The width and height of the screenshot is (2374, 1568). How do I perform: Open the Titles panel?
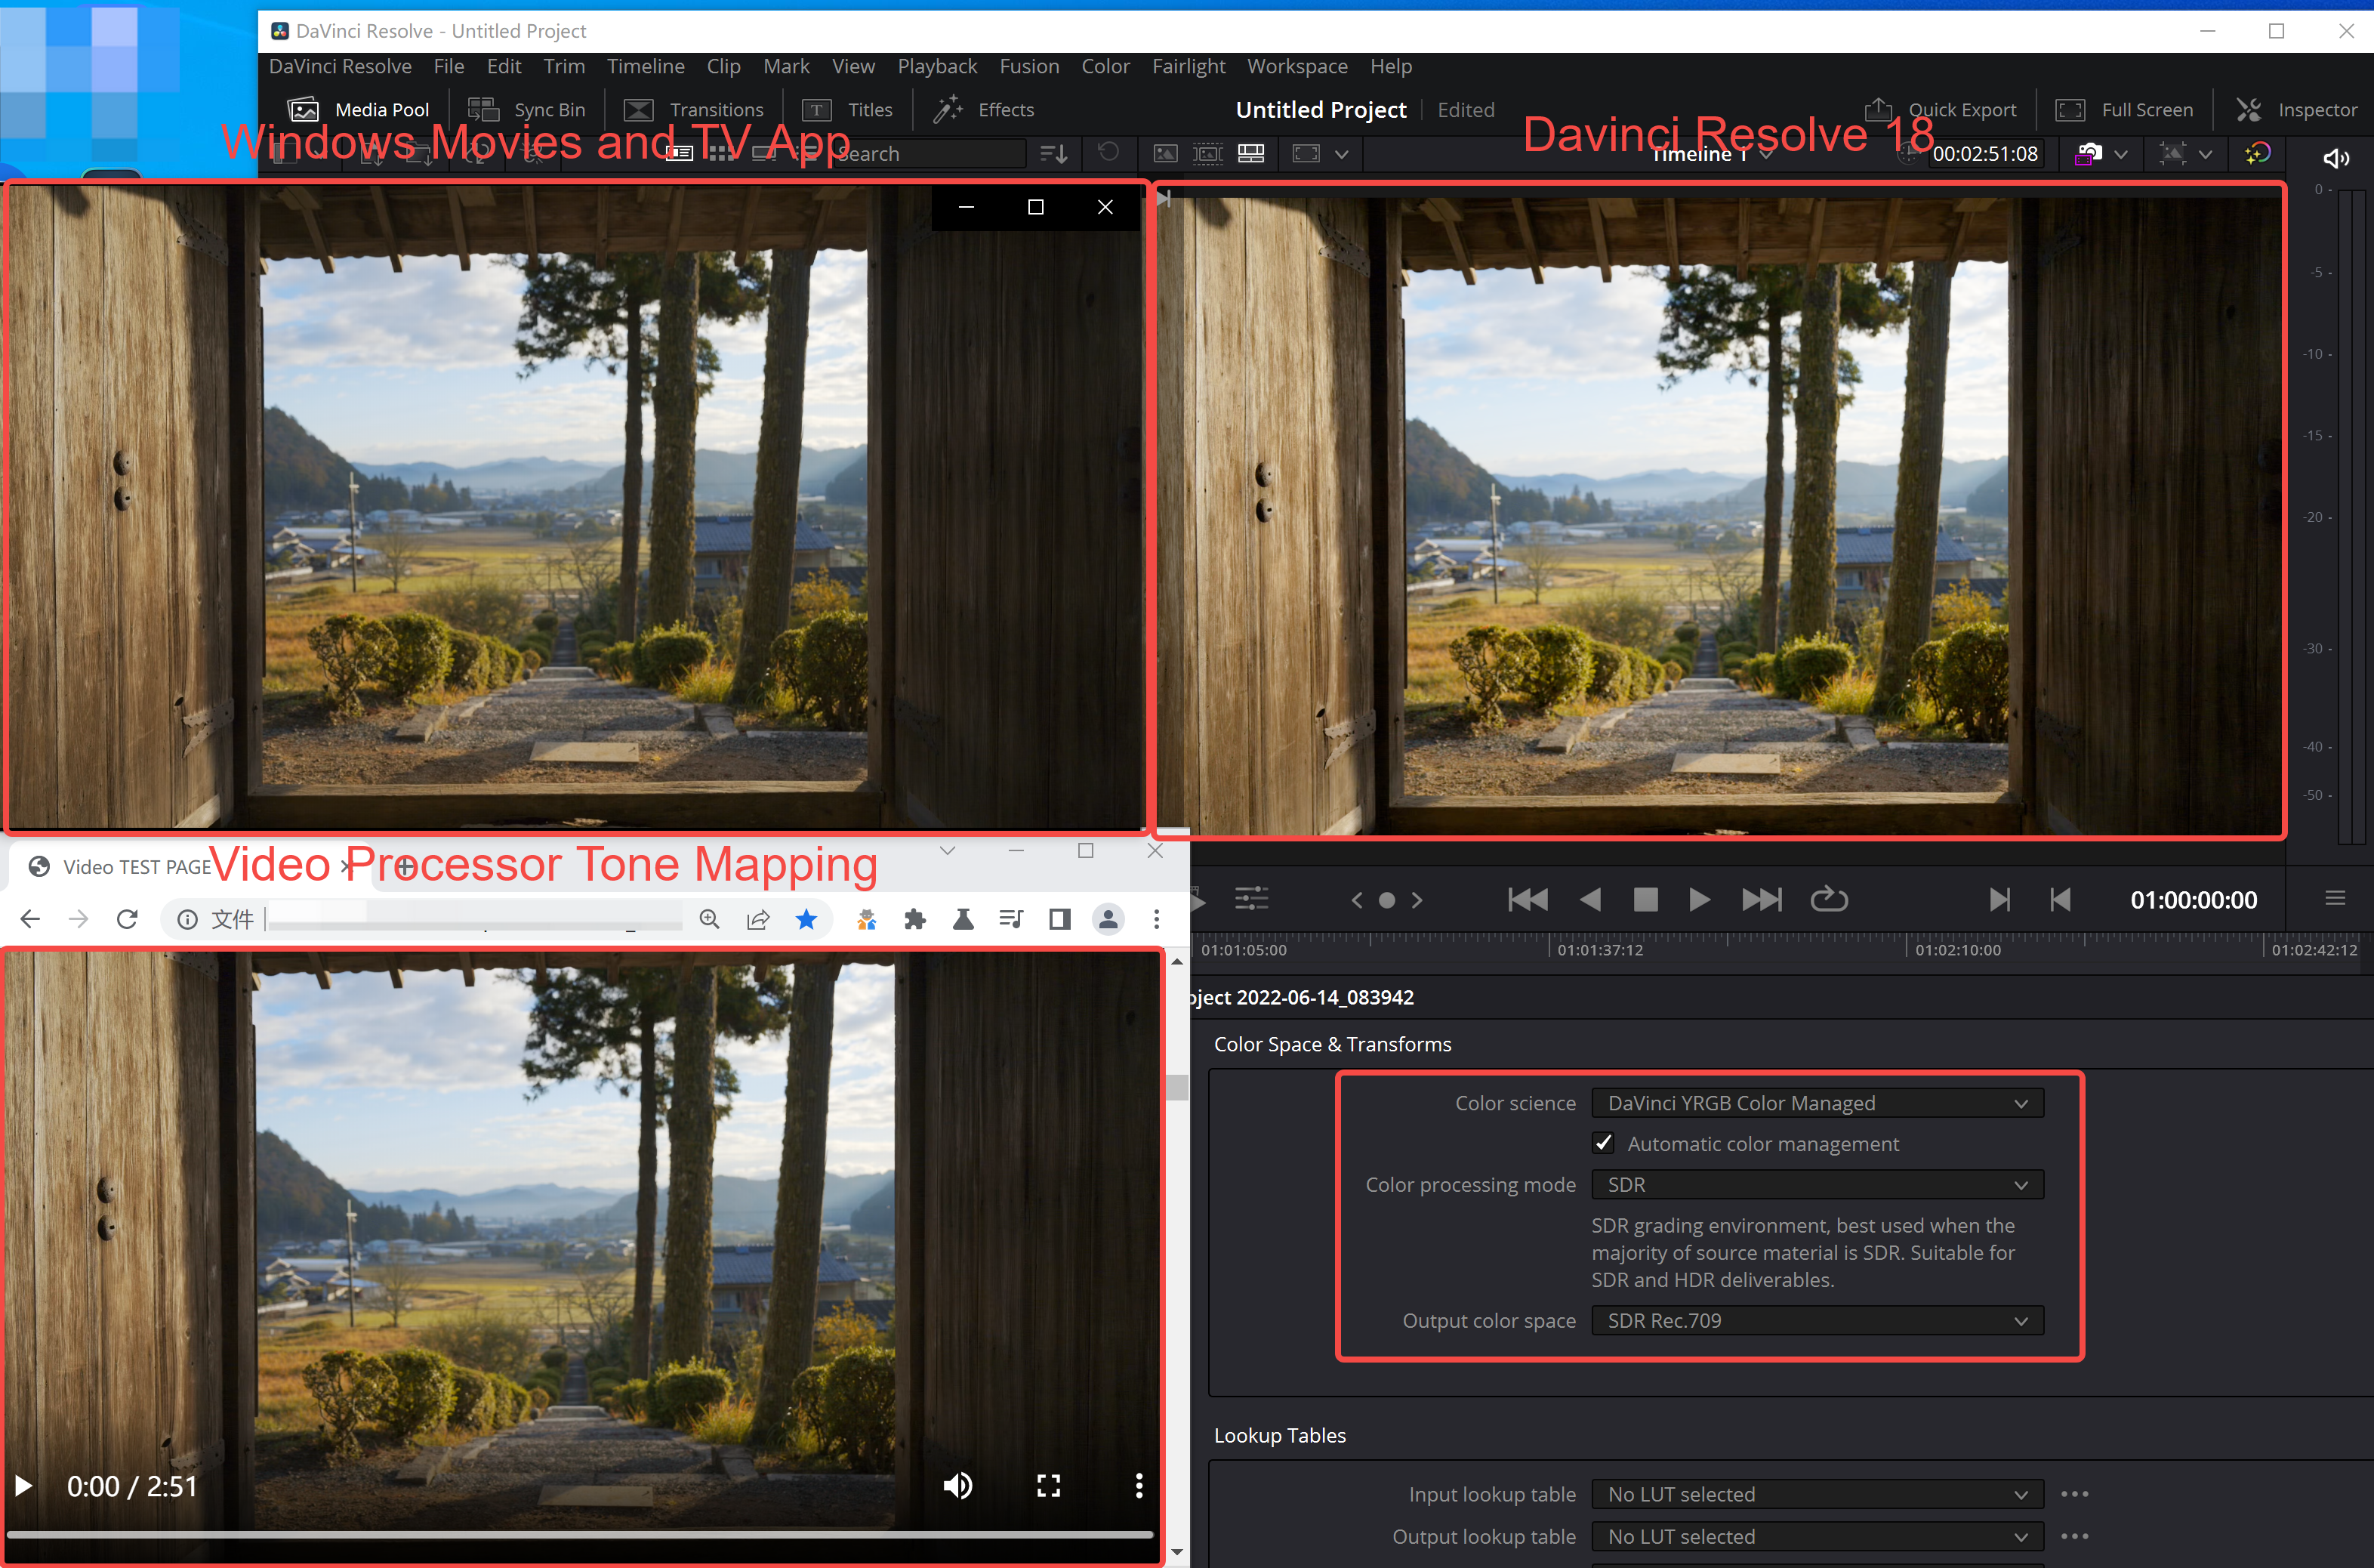click(x=848, y=109)
